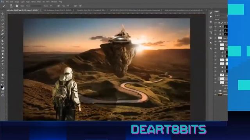Select the Eyedropper tool

pos(2,30)
